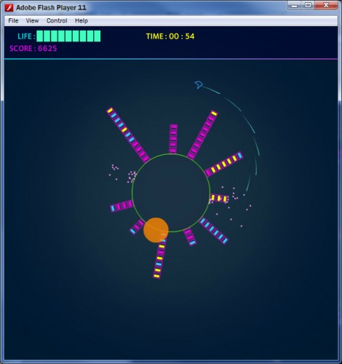Click the TIME 00:54 counter
342x364 pixels.
[170, 36]
